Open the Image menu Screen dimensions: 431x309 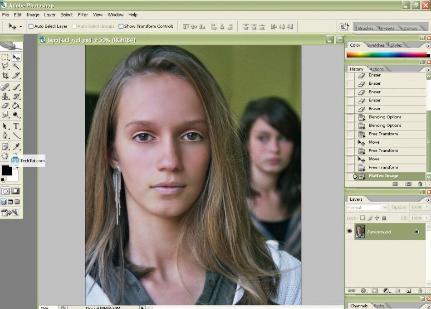pyautogui.click(x=33, y=15)
